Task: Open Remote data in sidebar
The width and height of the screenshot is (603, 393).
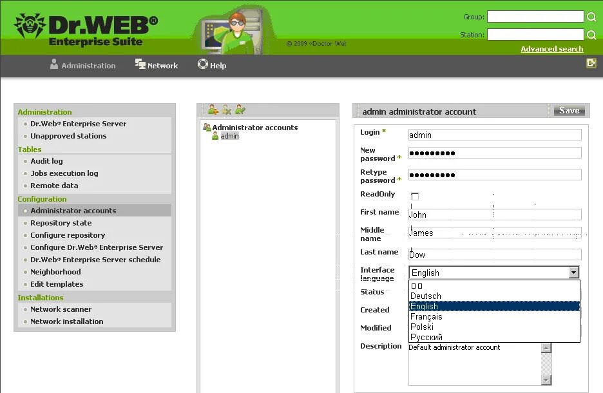Action: [x=54, y=186]
